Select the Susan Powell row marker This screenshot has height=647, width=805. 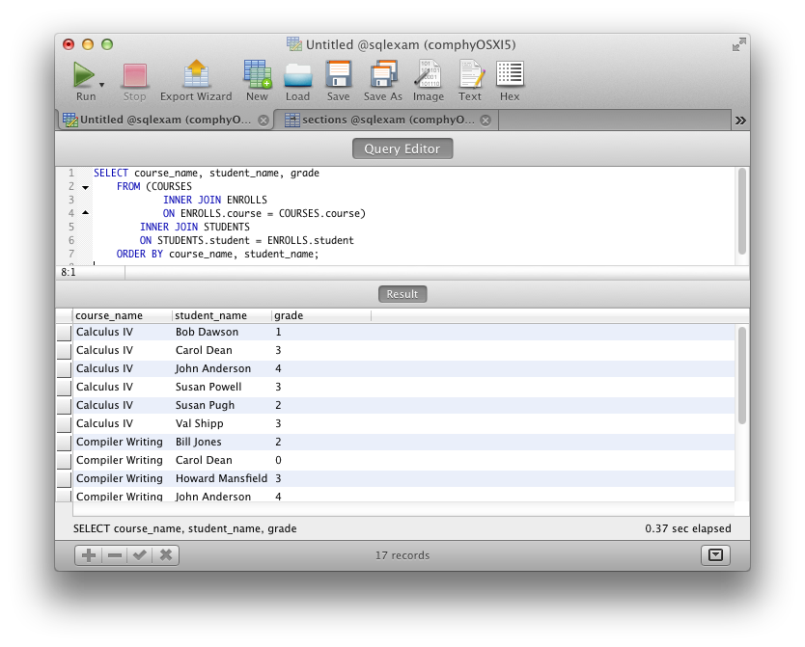click(64, 387)
